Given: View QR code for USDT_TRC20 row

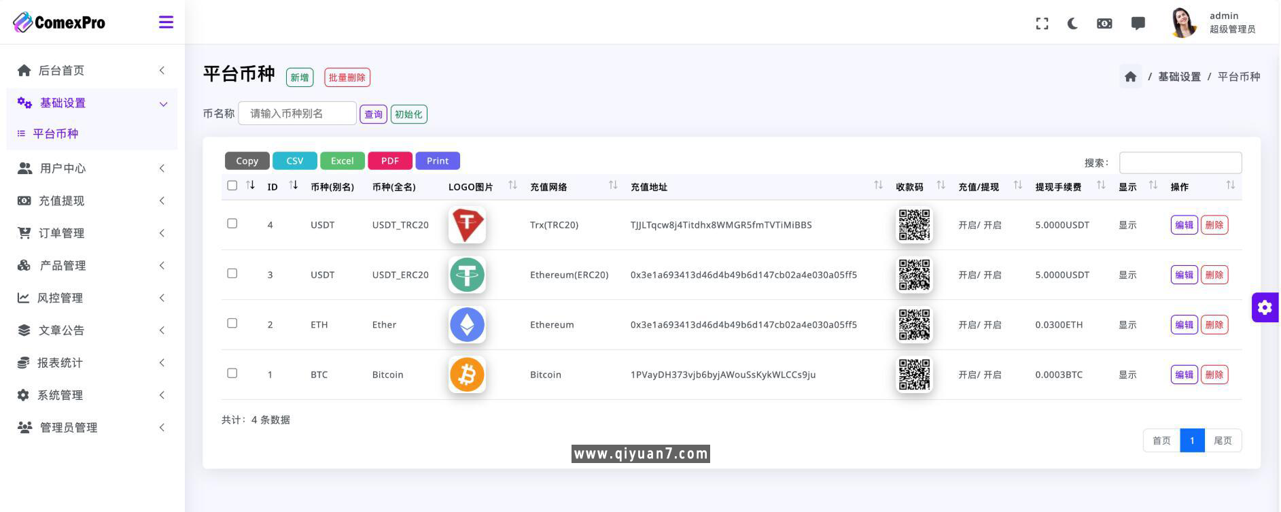Looking at the screenshot, I should point(913,225).
